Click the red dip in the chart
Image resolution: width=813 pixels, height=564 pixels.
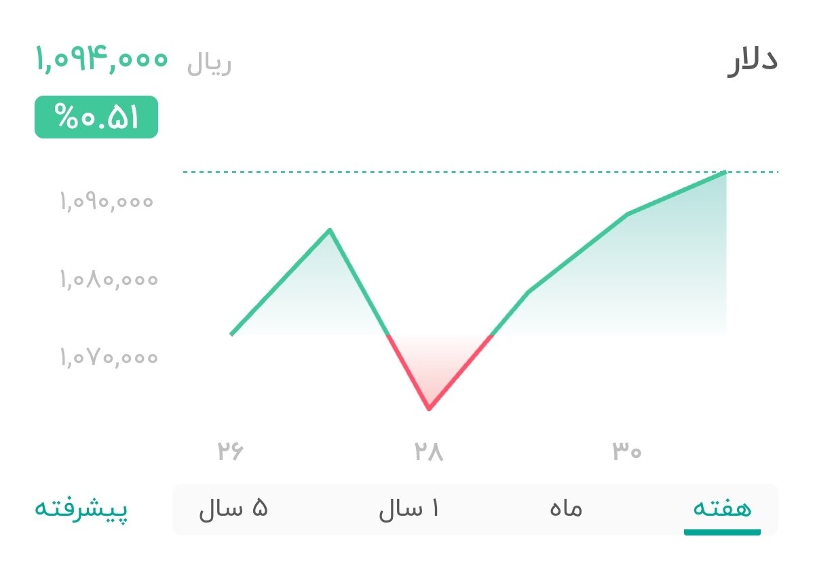point(429,407)
